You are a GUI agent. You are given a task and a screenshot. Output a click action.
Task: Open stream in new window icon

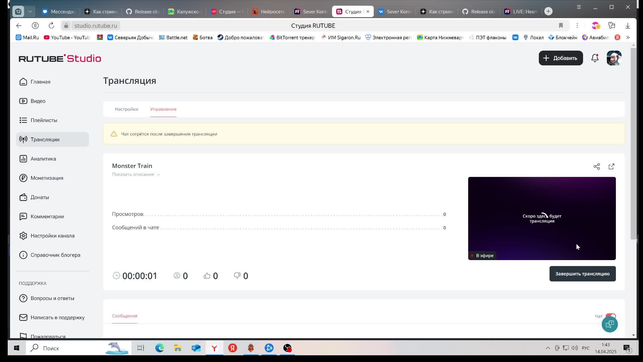(x=611, y=167)
